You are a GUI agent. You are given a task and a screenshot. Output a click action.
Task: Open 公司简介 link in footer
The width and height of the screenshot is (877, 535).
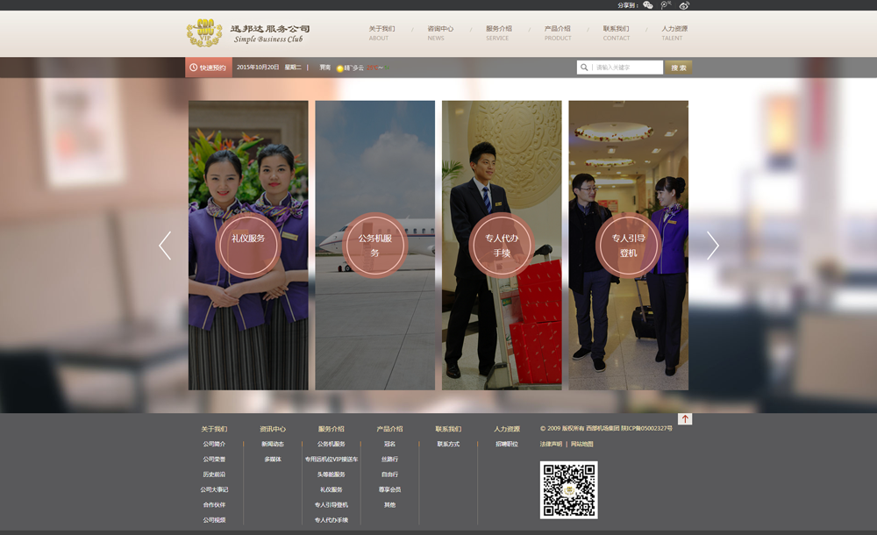pyautogui.click(x=214, y=445)
